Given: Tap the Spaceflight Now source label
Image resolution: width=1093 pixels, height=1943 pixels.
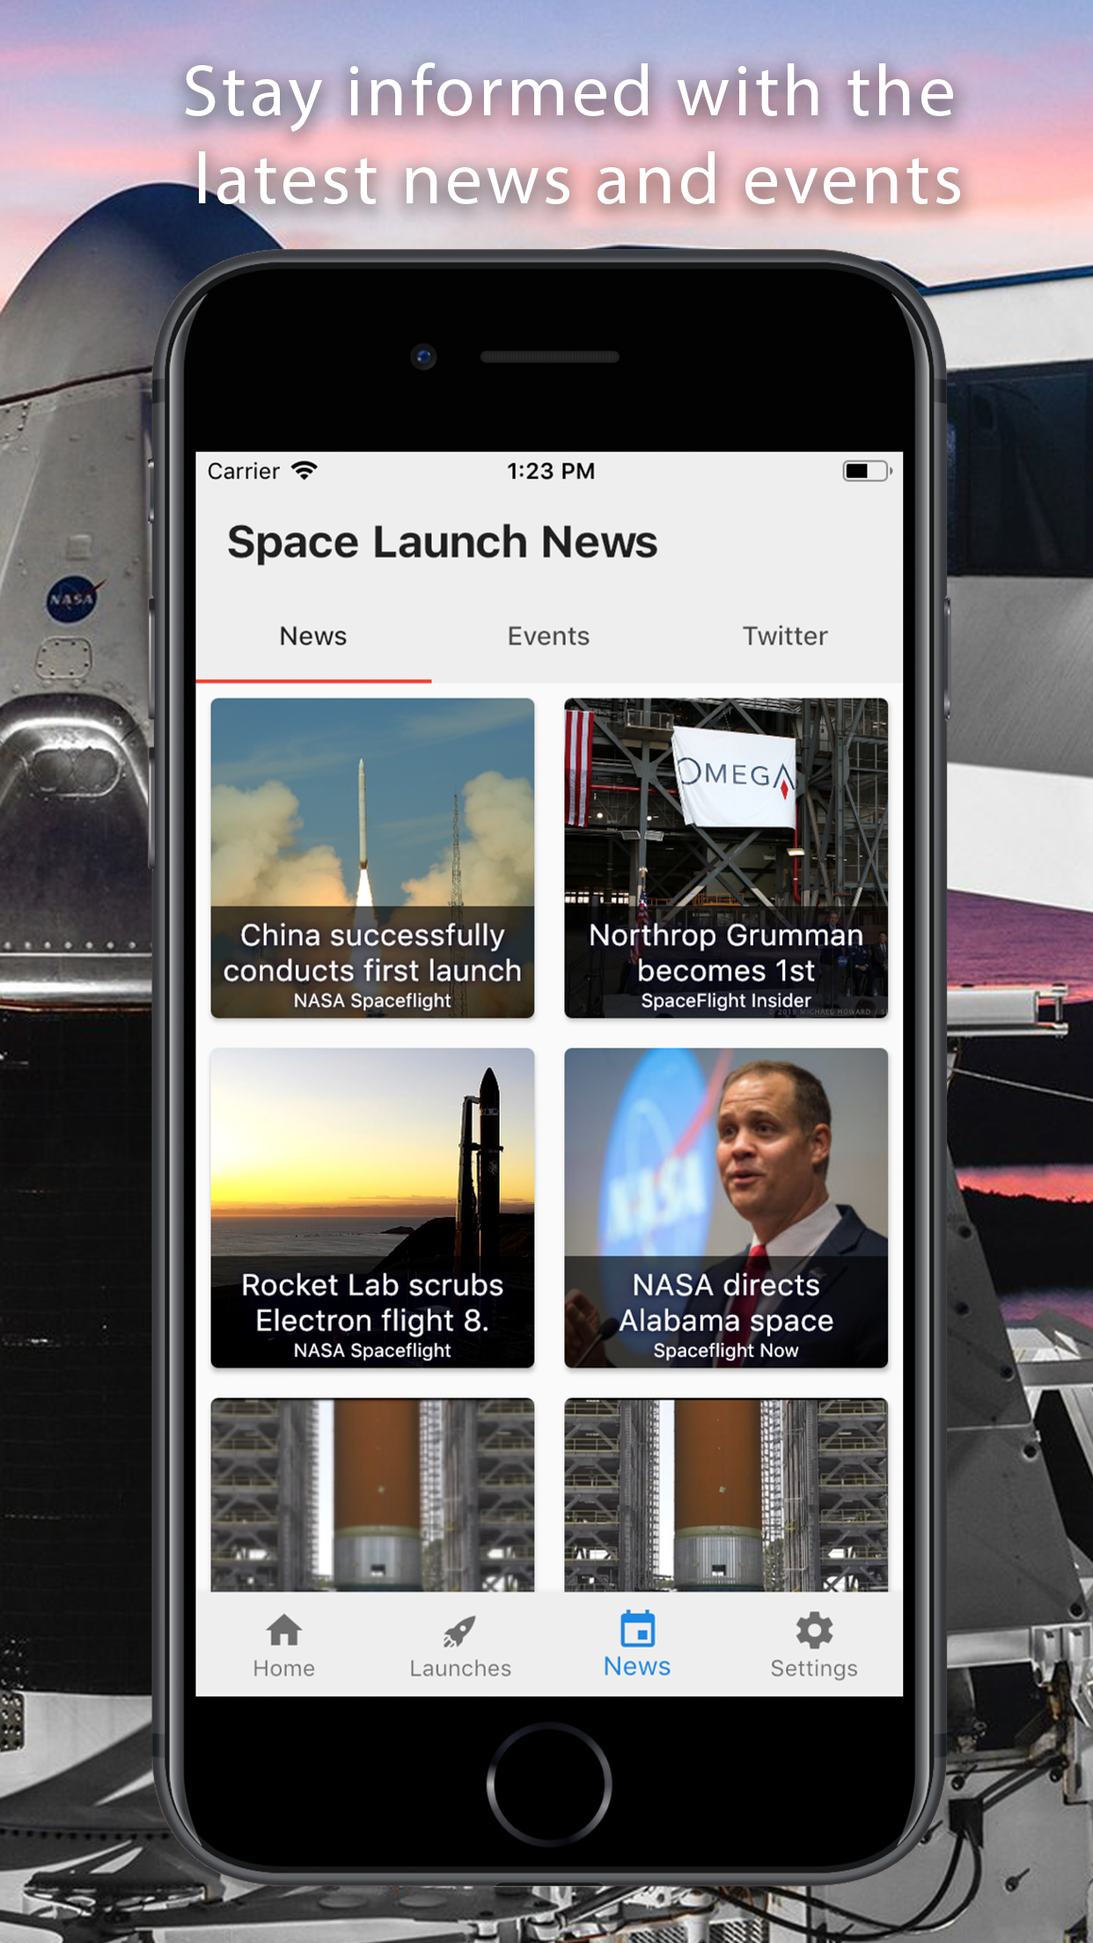Looking at the screenshot, I should tap(726, 1351).
